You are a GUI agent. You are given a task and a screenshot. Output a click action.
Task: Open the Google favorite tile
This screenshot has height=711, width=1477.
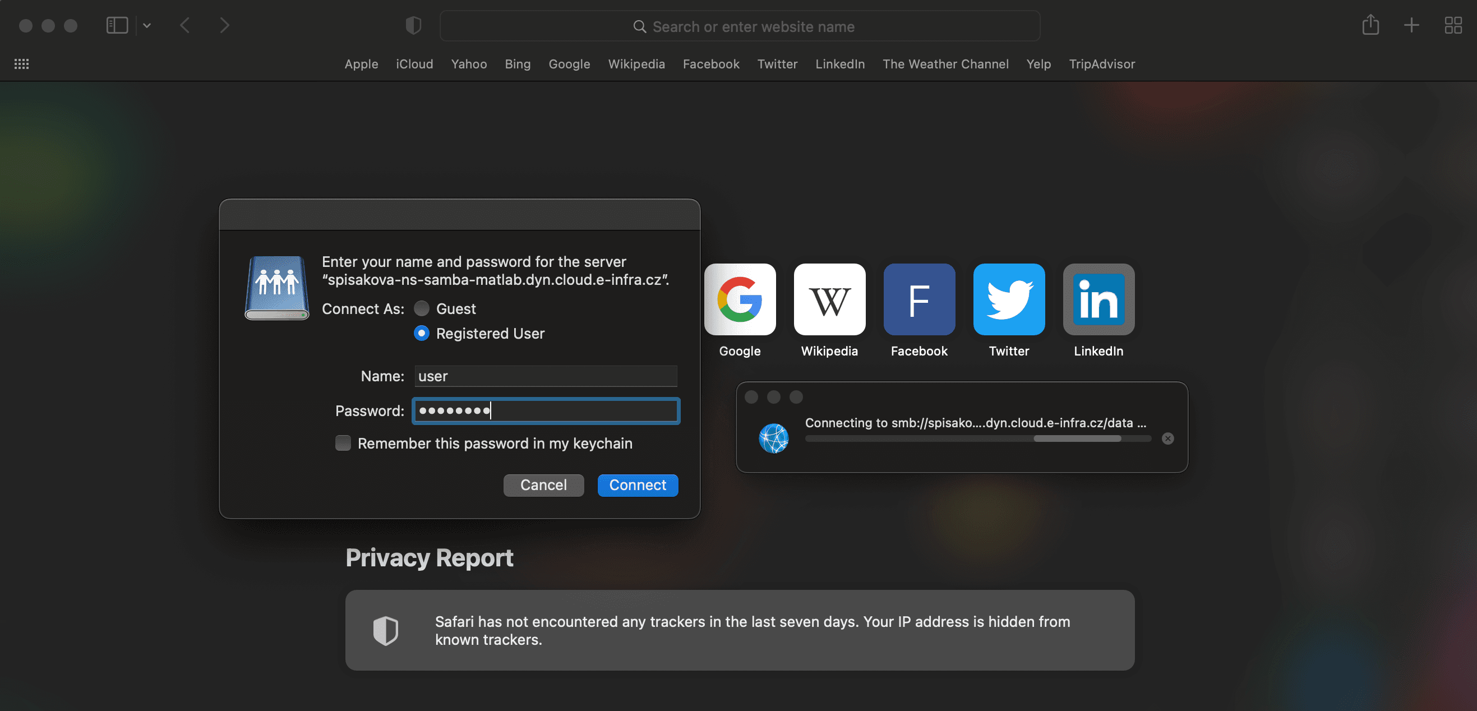(740, 299)
